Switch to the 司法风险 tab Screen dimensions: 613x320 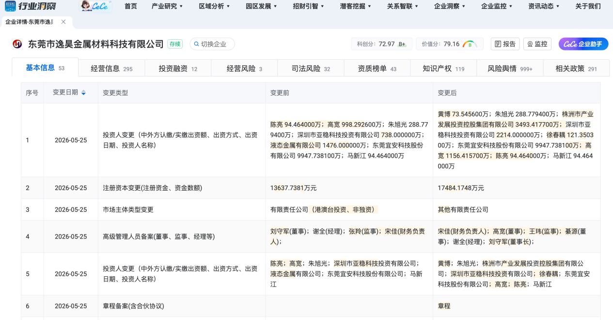click(311, 69)
